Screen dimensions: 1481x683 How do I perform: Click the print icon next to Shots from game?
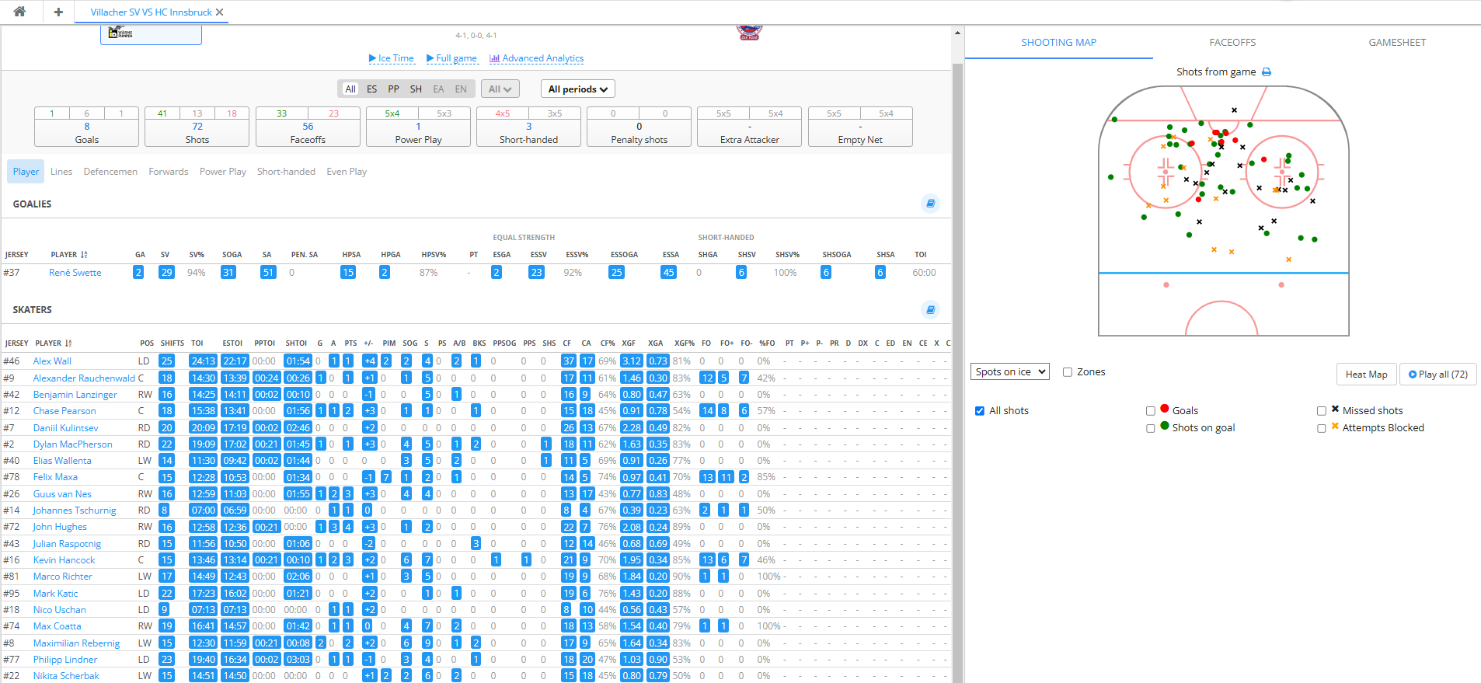click(x=1267, y=72)
